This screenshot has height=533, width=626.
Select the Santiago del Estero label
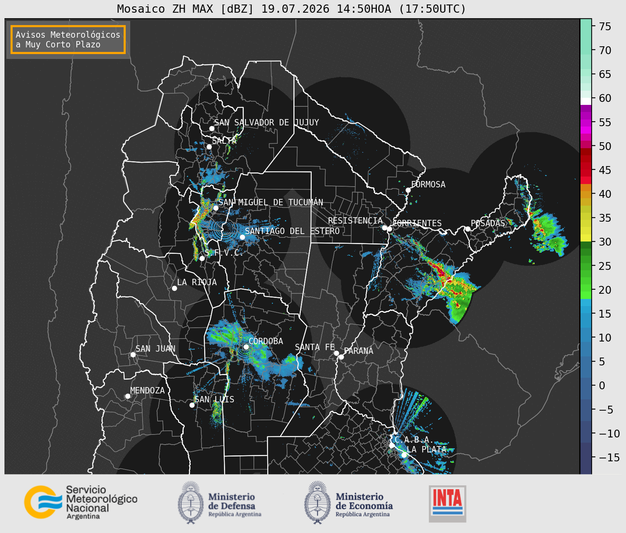pyautogui.click(x=292, y=231)
